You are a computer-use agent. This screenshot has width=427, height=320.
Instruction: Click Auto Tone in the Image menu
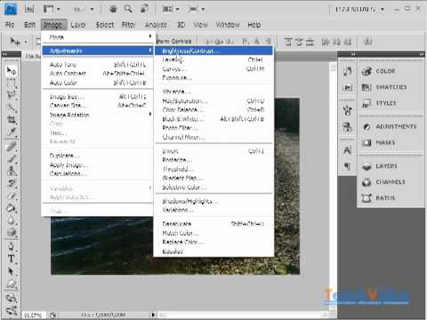point(98,64)
